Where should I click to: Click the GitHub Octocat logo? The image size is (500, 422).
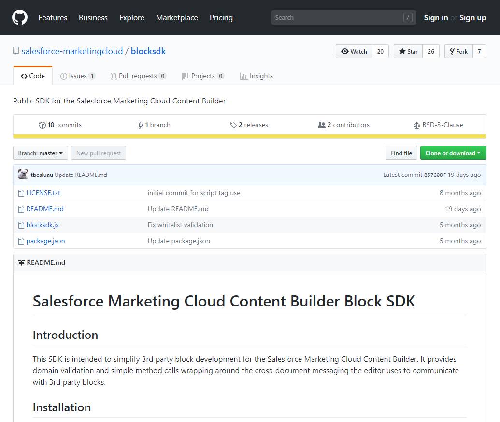(20, 18)
